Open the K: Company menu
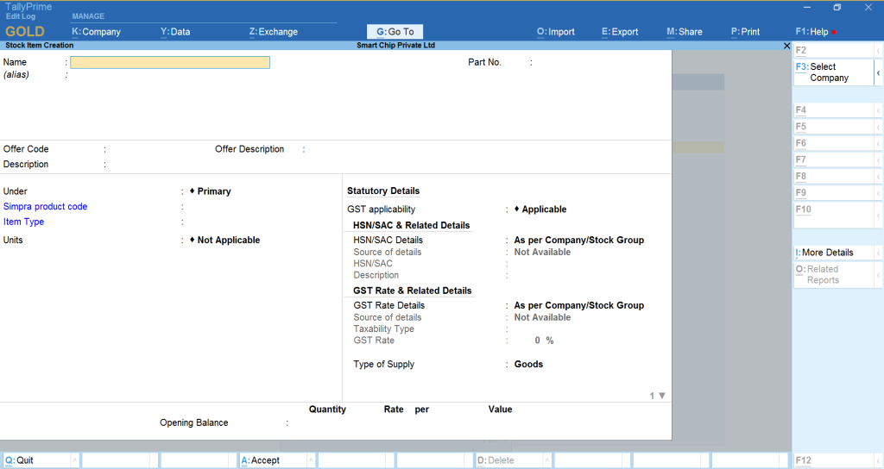This screenshot has width=884, height=469. tap(96, 32)
